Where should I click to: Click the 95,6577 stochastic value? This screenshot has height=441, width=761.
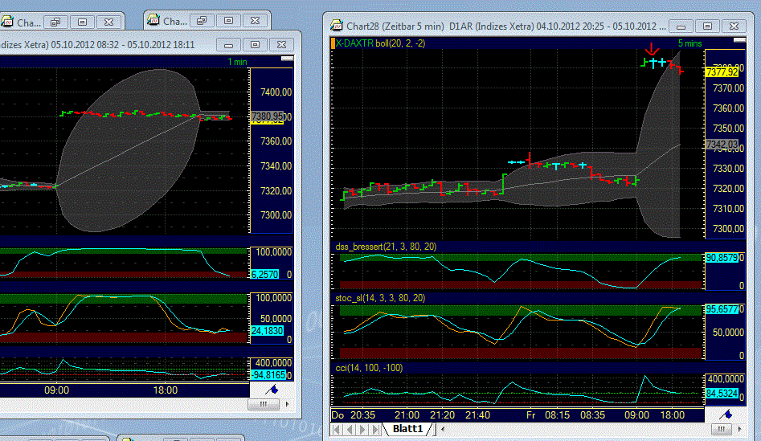(x=722, y=309)
